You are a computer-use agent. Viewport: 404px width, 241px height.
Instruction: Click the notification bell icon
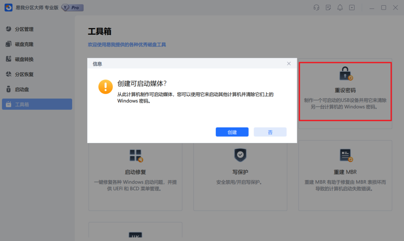pos(340,7)
